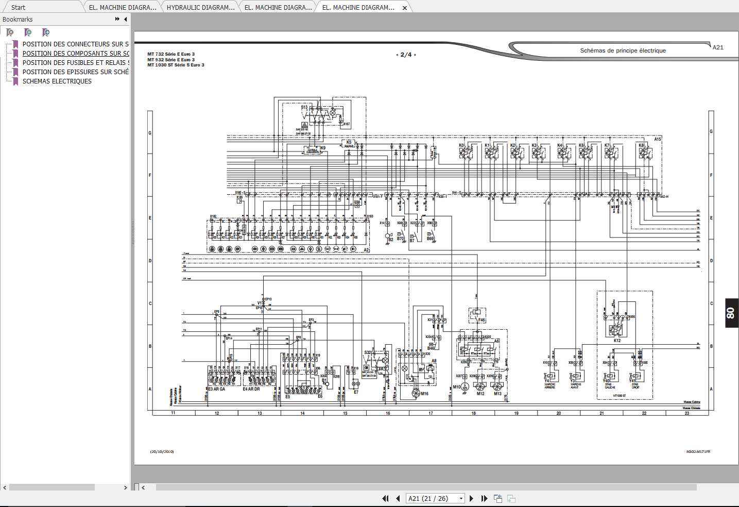Open the A21 page selector dropdown
The height and width of the screenshot is (507, 739).
pyautogui.click(x=461, y=498)
